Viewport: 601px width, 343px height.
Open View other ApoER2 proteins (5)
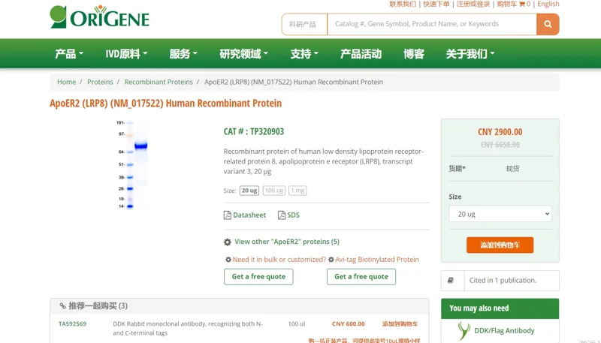(287, 242)
